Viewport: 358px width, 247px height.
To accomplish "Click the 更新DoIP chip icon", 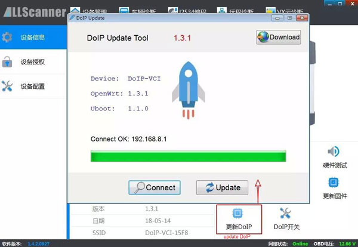I will 237,214.
